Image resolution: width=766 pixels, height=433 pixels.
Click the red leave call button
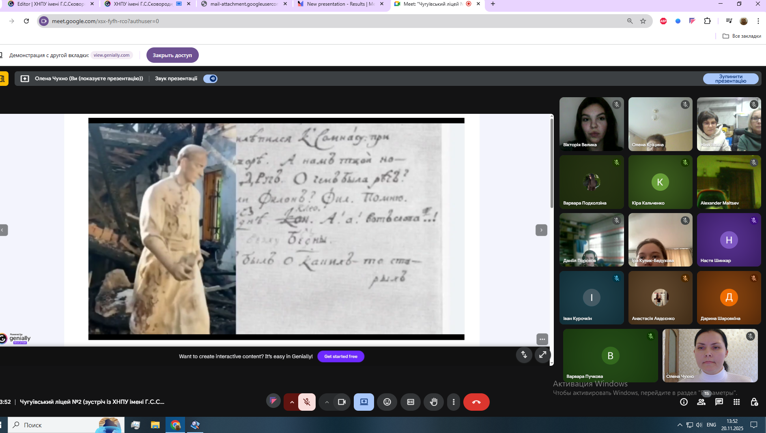coord(476,402)
